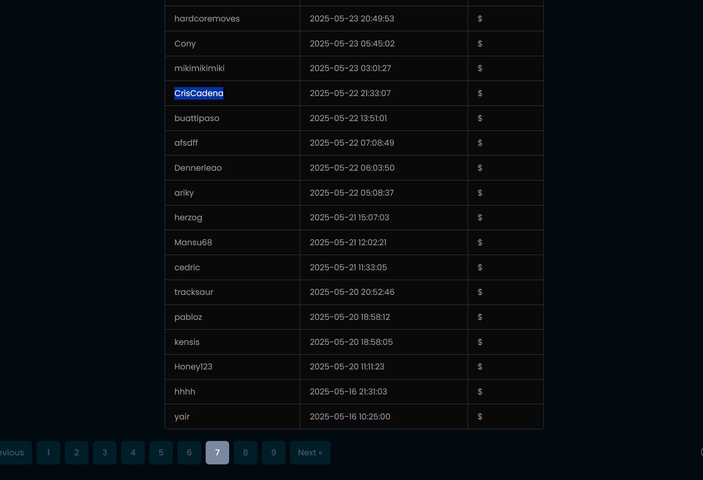Viewport: 703px width, 480px height.
Task: Click username afsdff
Action: [186, 143]
